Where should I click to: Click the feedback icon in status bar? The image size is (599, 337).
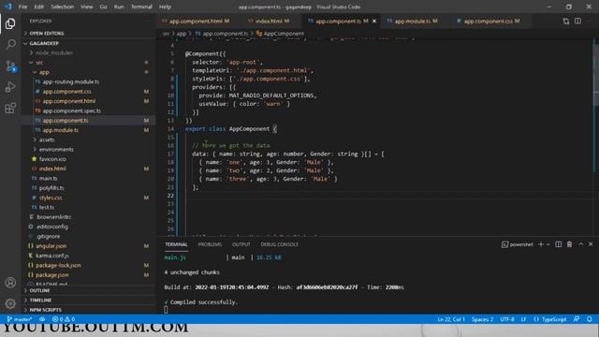tap(577, 319)
